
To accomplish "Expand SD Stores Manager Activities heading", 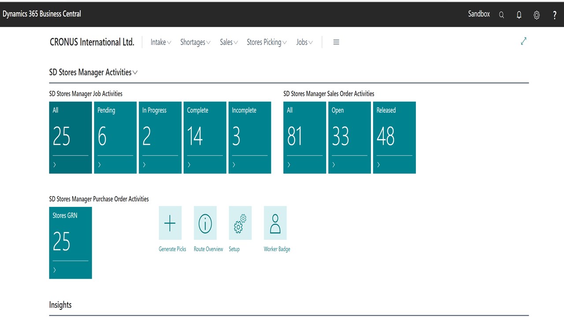I will point(93,72).
